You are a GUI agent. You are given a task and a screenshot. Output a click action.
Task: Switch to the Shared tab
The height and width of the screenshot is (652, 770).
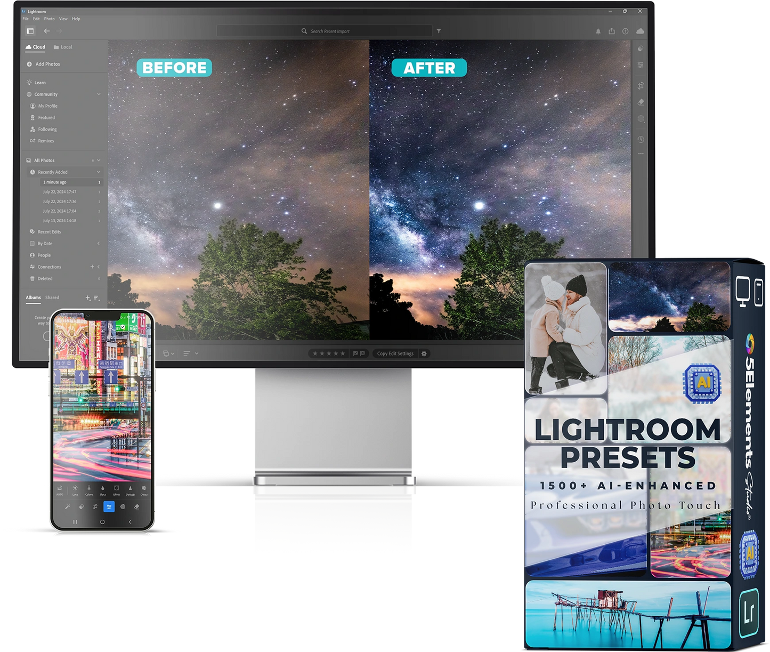click(52, 297)
